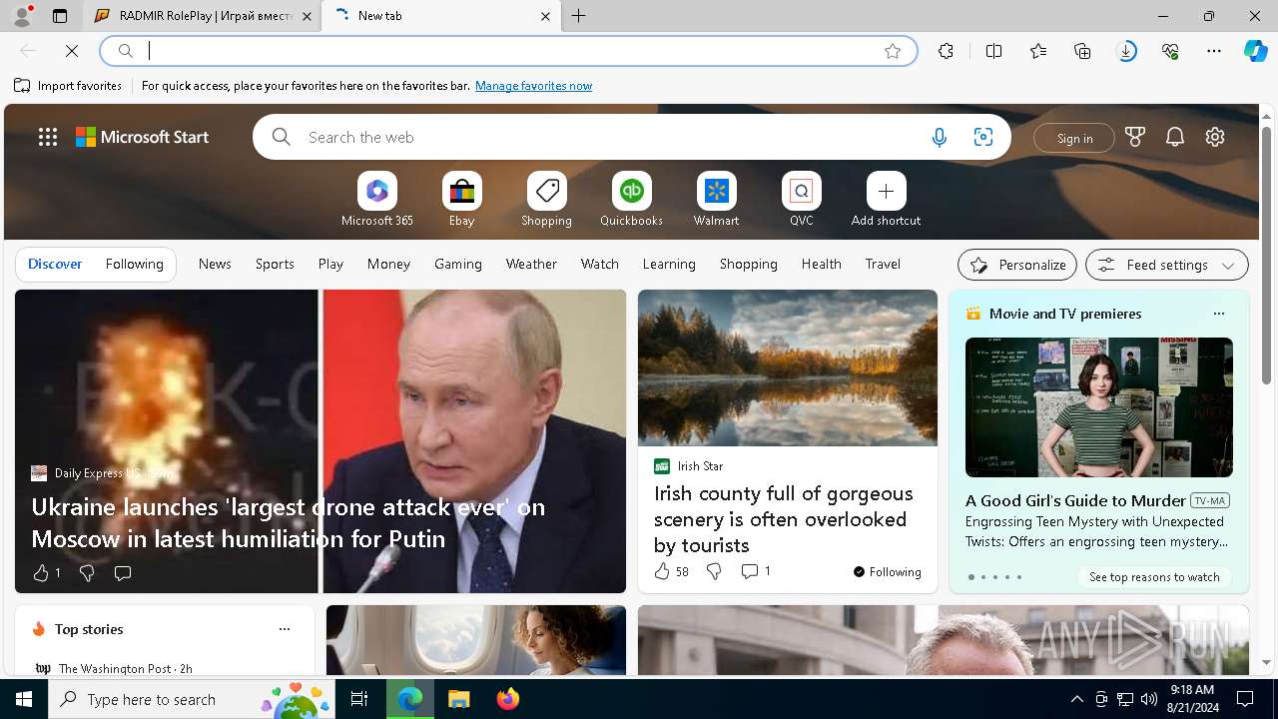
Task: Open the Money tab
Action: (x=388, y=264)
